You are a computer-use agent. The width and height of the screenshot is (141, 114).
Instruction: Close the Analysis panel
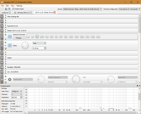click(x=140, y=86)
